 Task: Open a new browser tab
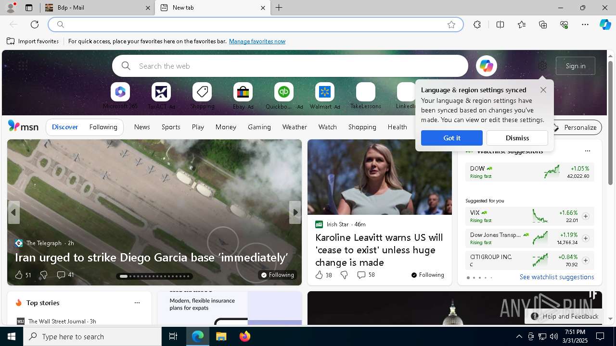pos(279,8)
